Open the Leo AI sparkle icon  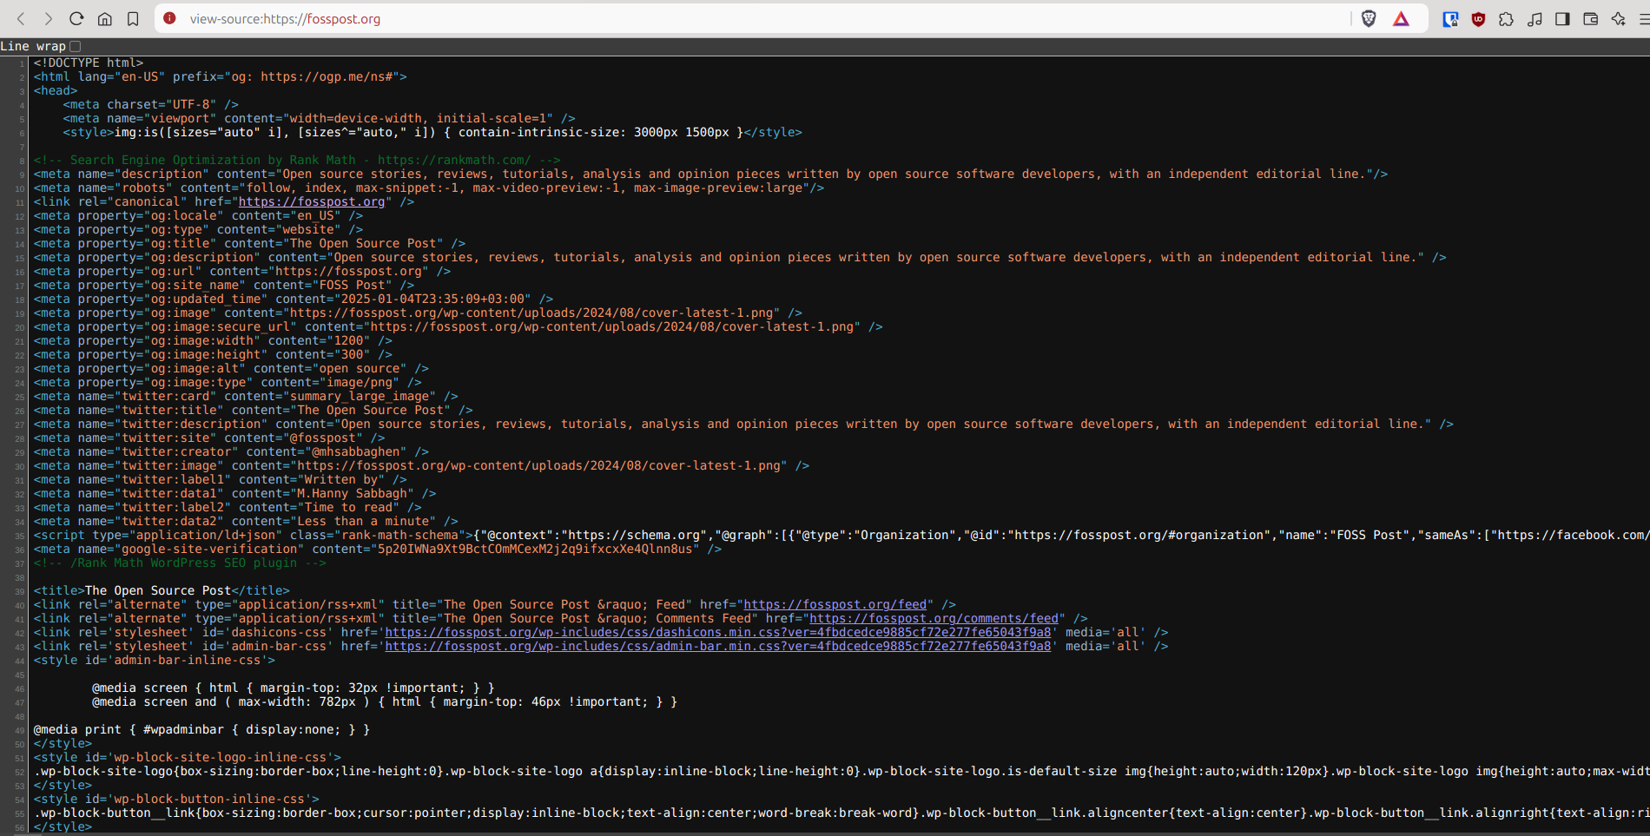[1618, 19]
